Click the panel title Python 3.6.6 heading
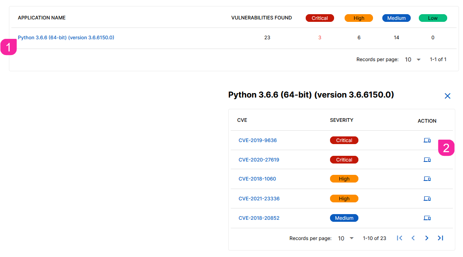The width and height of the screenshot is (463, 257). (x=311, y=95)
